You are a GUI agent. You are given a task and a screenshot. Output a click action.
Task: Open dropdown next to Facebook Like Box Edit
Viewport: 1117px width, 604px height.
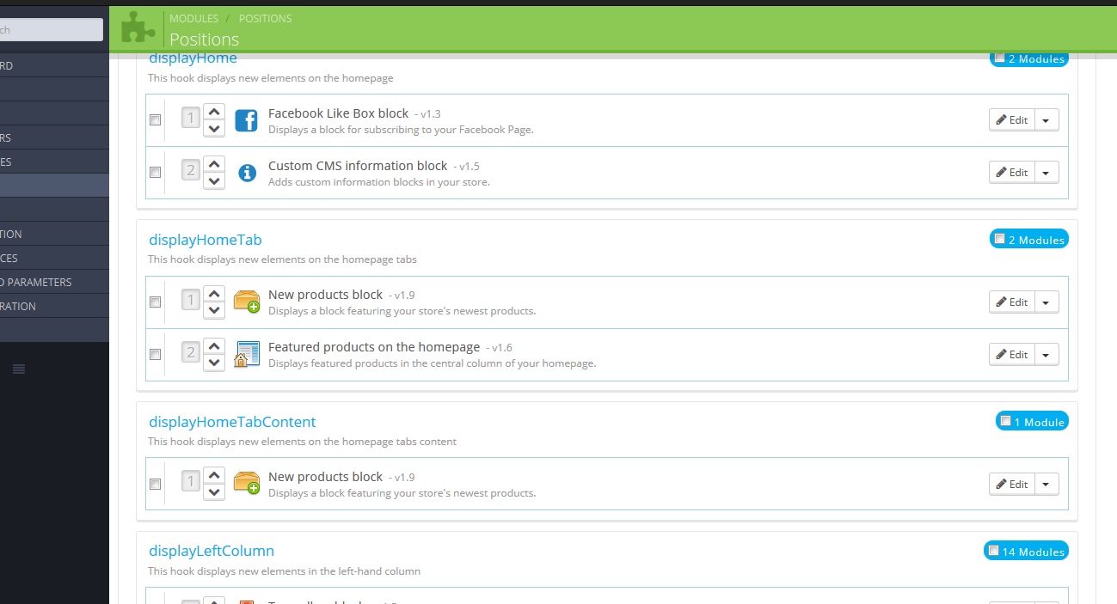click(1046, 120)
